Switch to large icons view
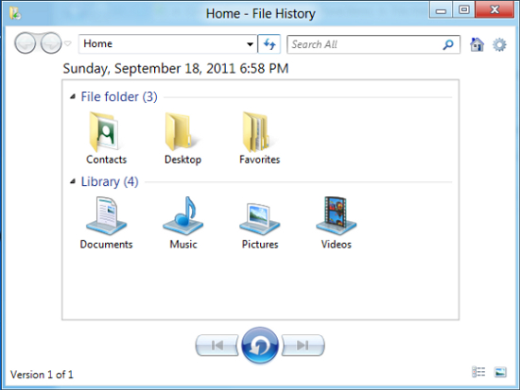 tap(500, 372)
